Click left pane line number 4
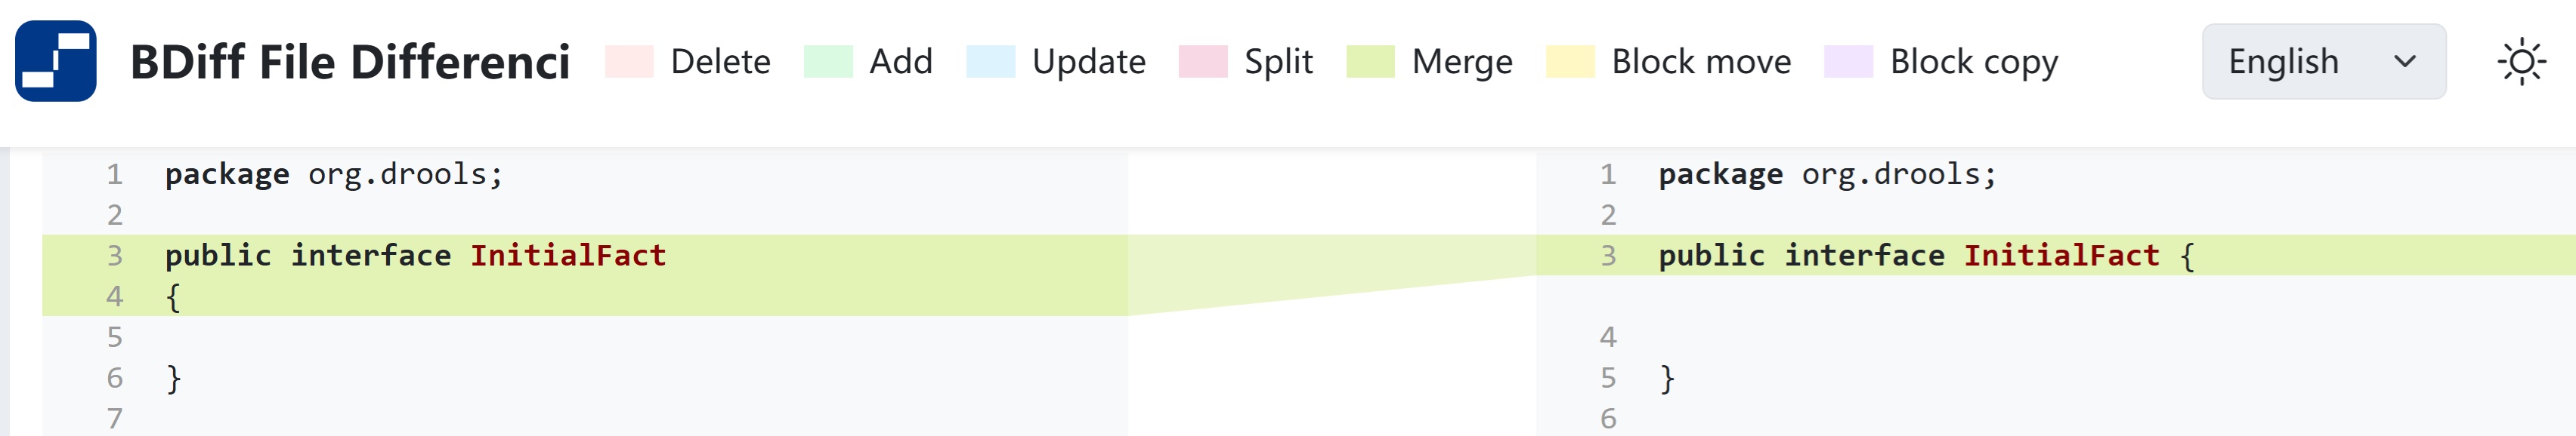The width and height of the screenshot is (2576, 436). click(x=115, y=296)
